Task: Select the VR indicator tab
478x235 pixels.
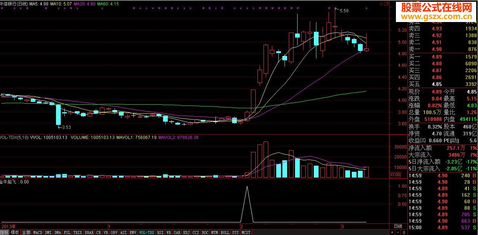Action: (x=106, y=232)
